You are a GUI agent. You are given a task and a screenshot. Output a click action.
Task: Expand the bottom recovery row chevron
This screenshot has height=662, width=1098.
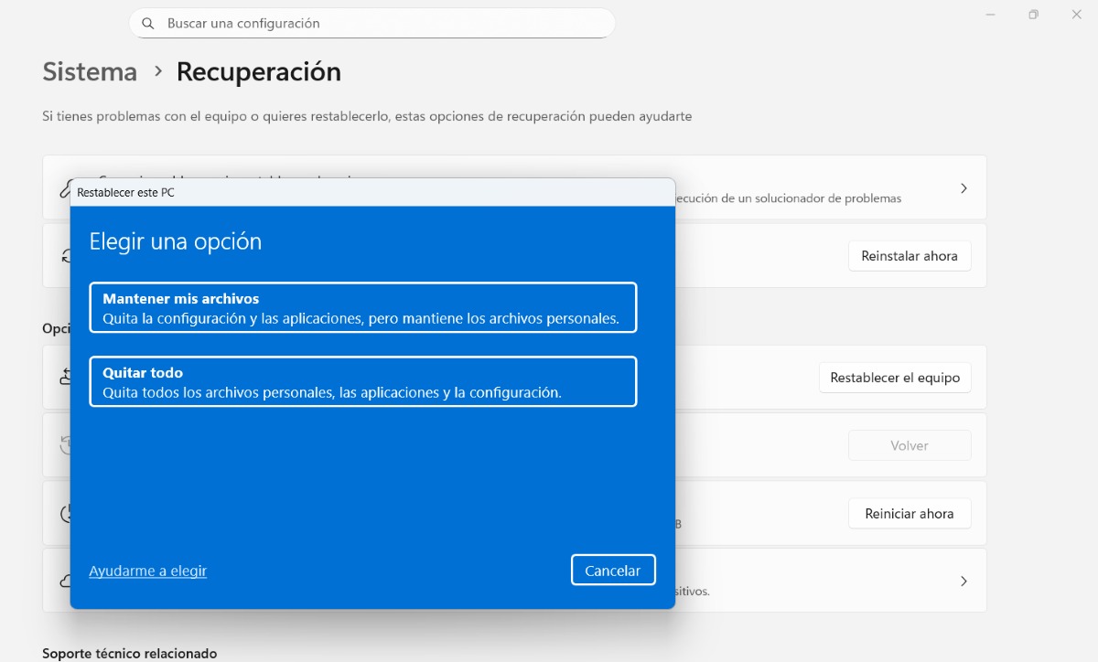click(x=963, y=581)
